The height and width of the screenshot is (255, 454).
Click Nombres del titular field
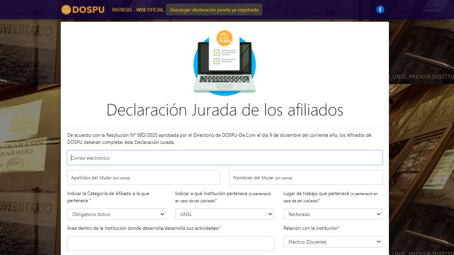pos(306,177)
